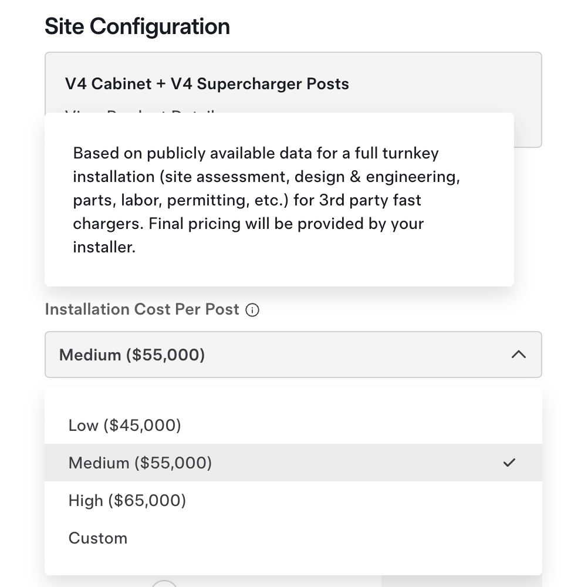
Task: Click the tooltip's "Based on publicly available data" line
Action: point(256,153)
